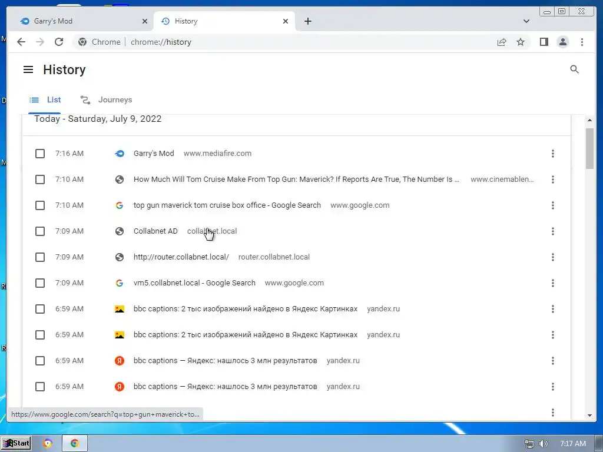Viewport: 603px width, 452px height.
Task: Click the Chrome site info icon in address bar
Action: tap(82, 42)
